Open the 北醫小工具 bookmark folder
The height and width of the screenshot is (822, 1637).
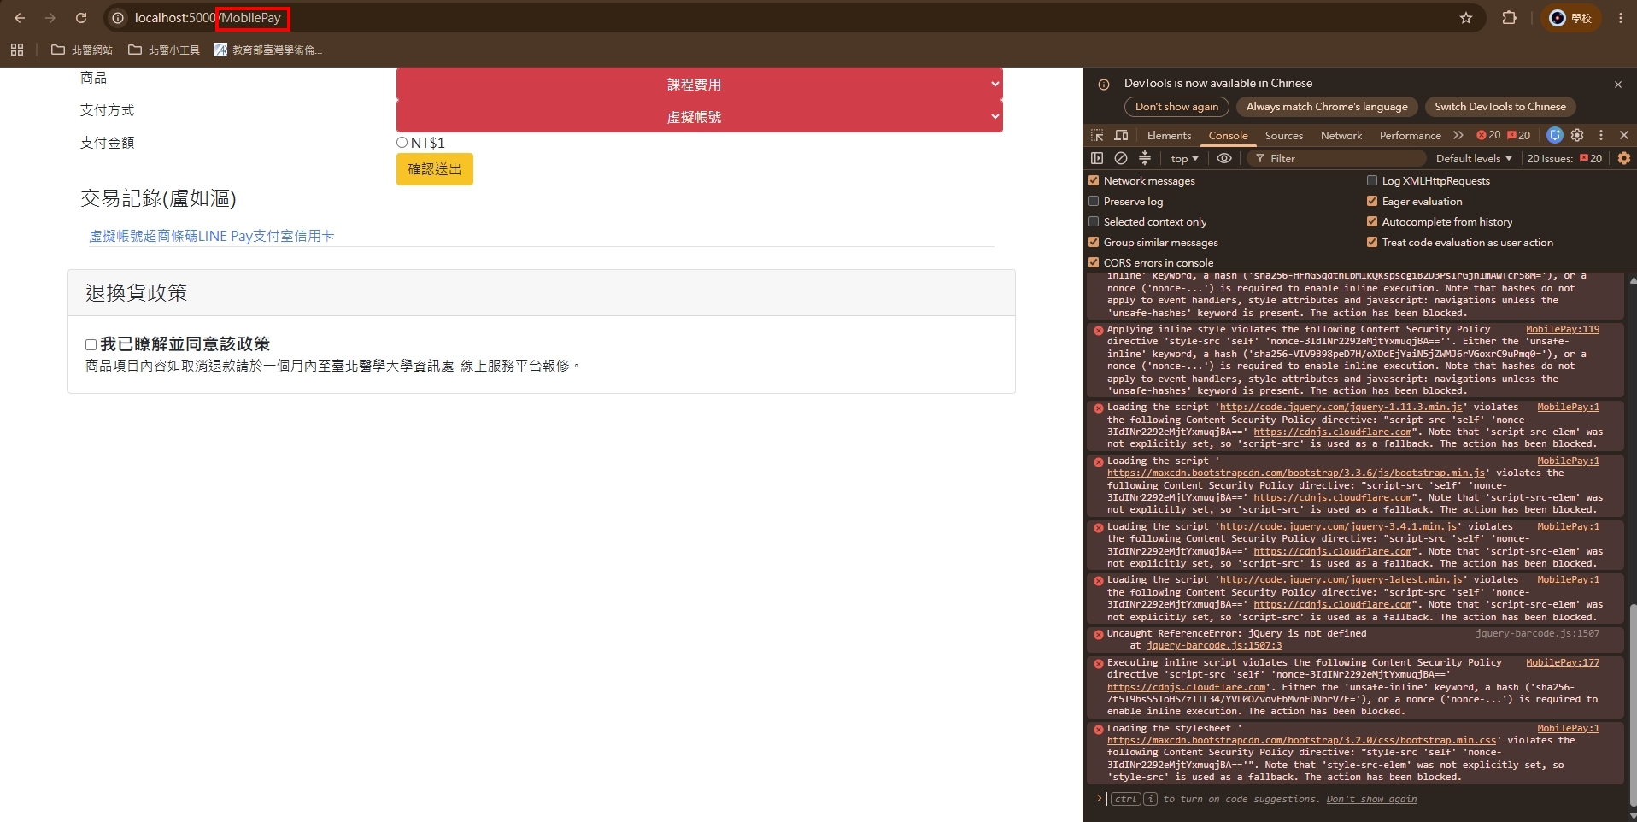pos(164,50)
